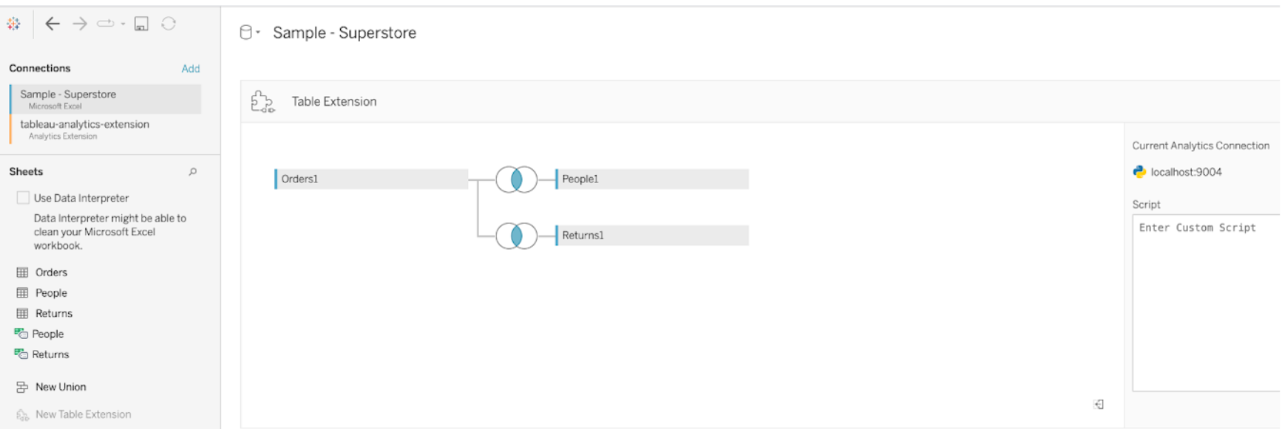1282x429 pixels.
Task: Open the Orders1–Returns1 join icon
Action: click(517, 236)
